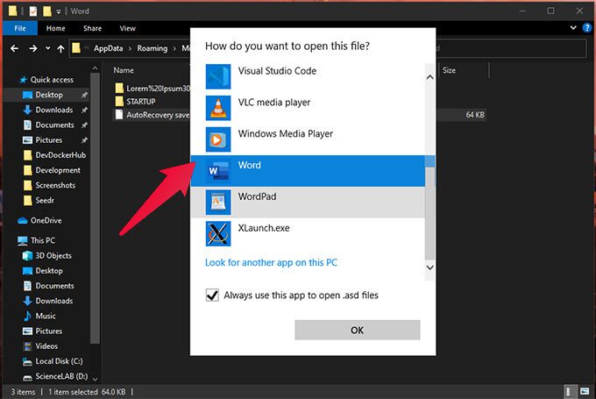Open Desktop under This PC
This screenshot has width=596, height=399.
[x=49, y=271]
